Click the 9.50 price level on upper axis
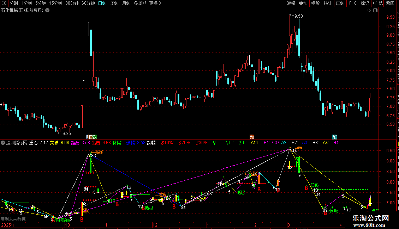 [390, 17]
